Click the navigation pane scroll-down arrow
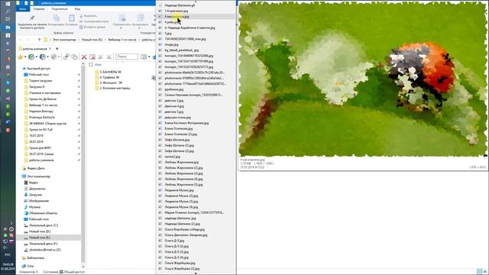 tap(83, 267)
